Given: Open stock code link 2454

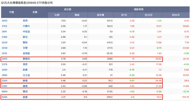Looking at the screenshot, I should coord(4,59).
